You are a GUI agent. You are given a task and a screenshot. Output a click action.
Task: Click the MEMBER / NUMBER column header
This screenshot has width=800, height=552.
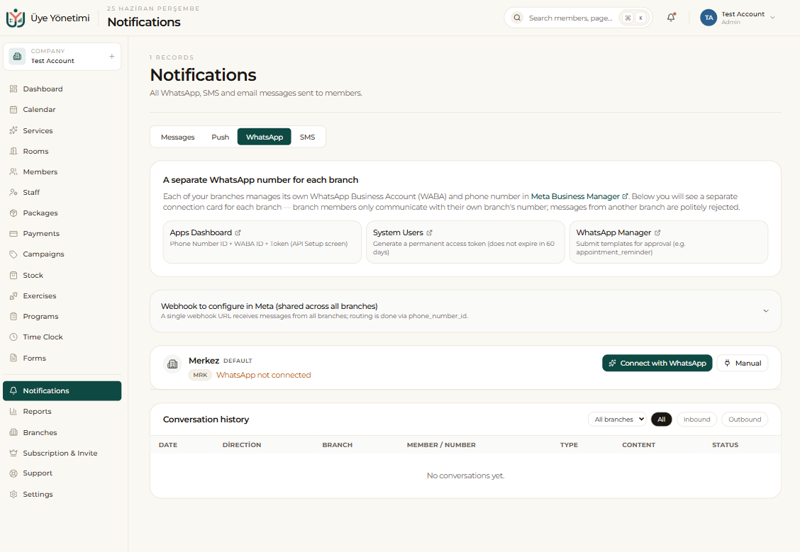pyautogui.click(x=441, y=445)
